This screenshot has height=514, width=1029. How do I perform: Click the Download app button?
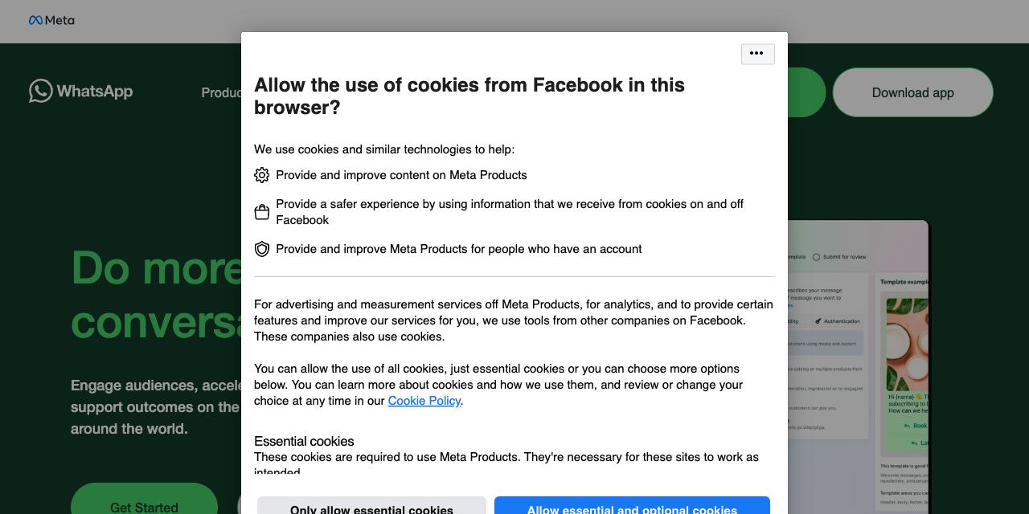(912, 92)
